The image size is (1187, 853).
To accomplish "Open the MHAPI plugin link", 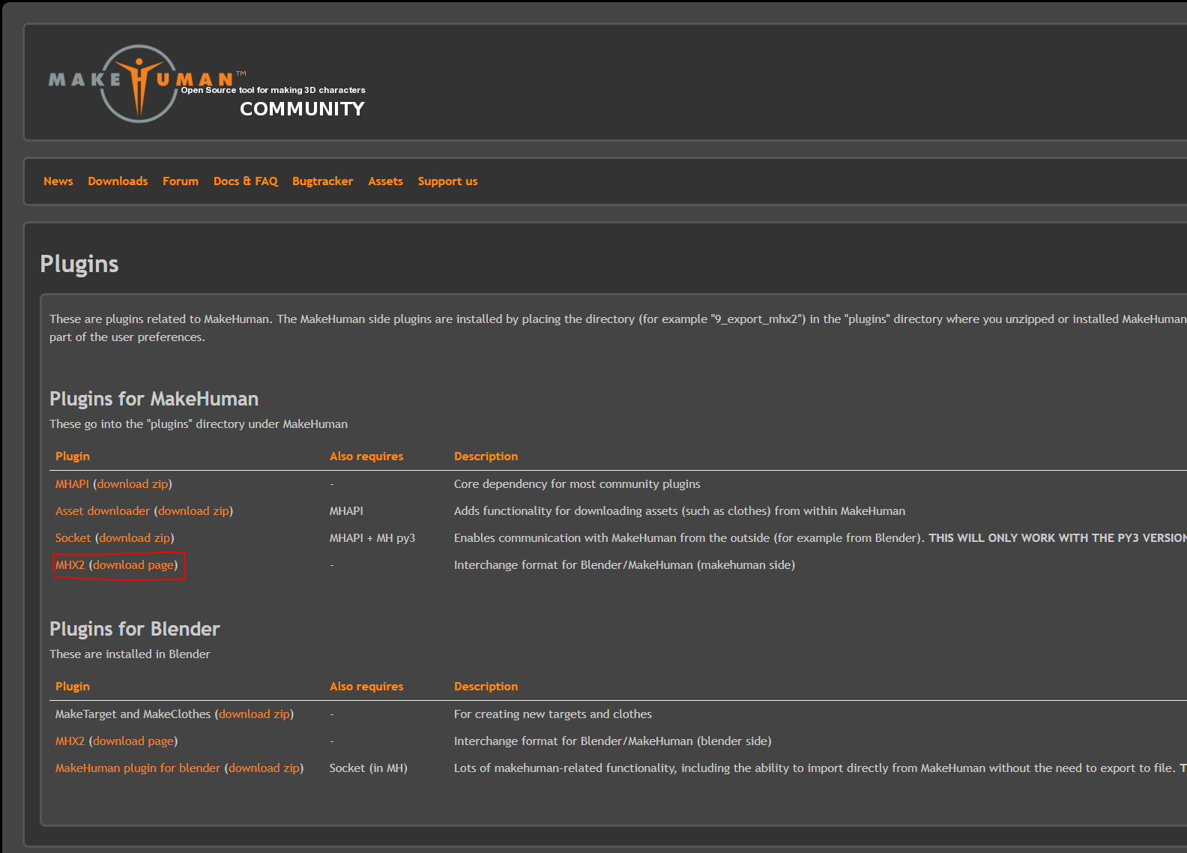I will pyautogui.click(x=72, y=484).
